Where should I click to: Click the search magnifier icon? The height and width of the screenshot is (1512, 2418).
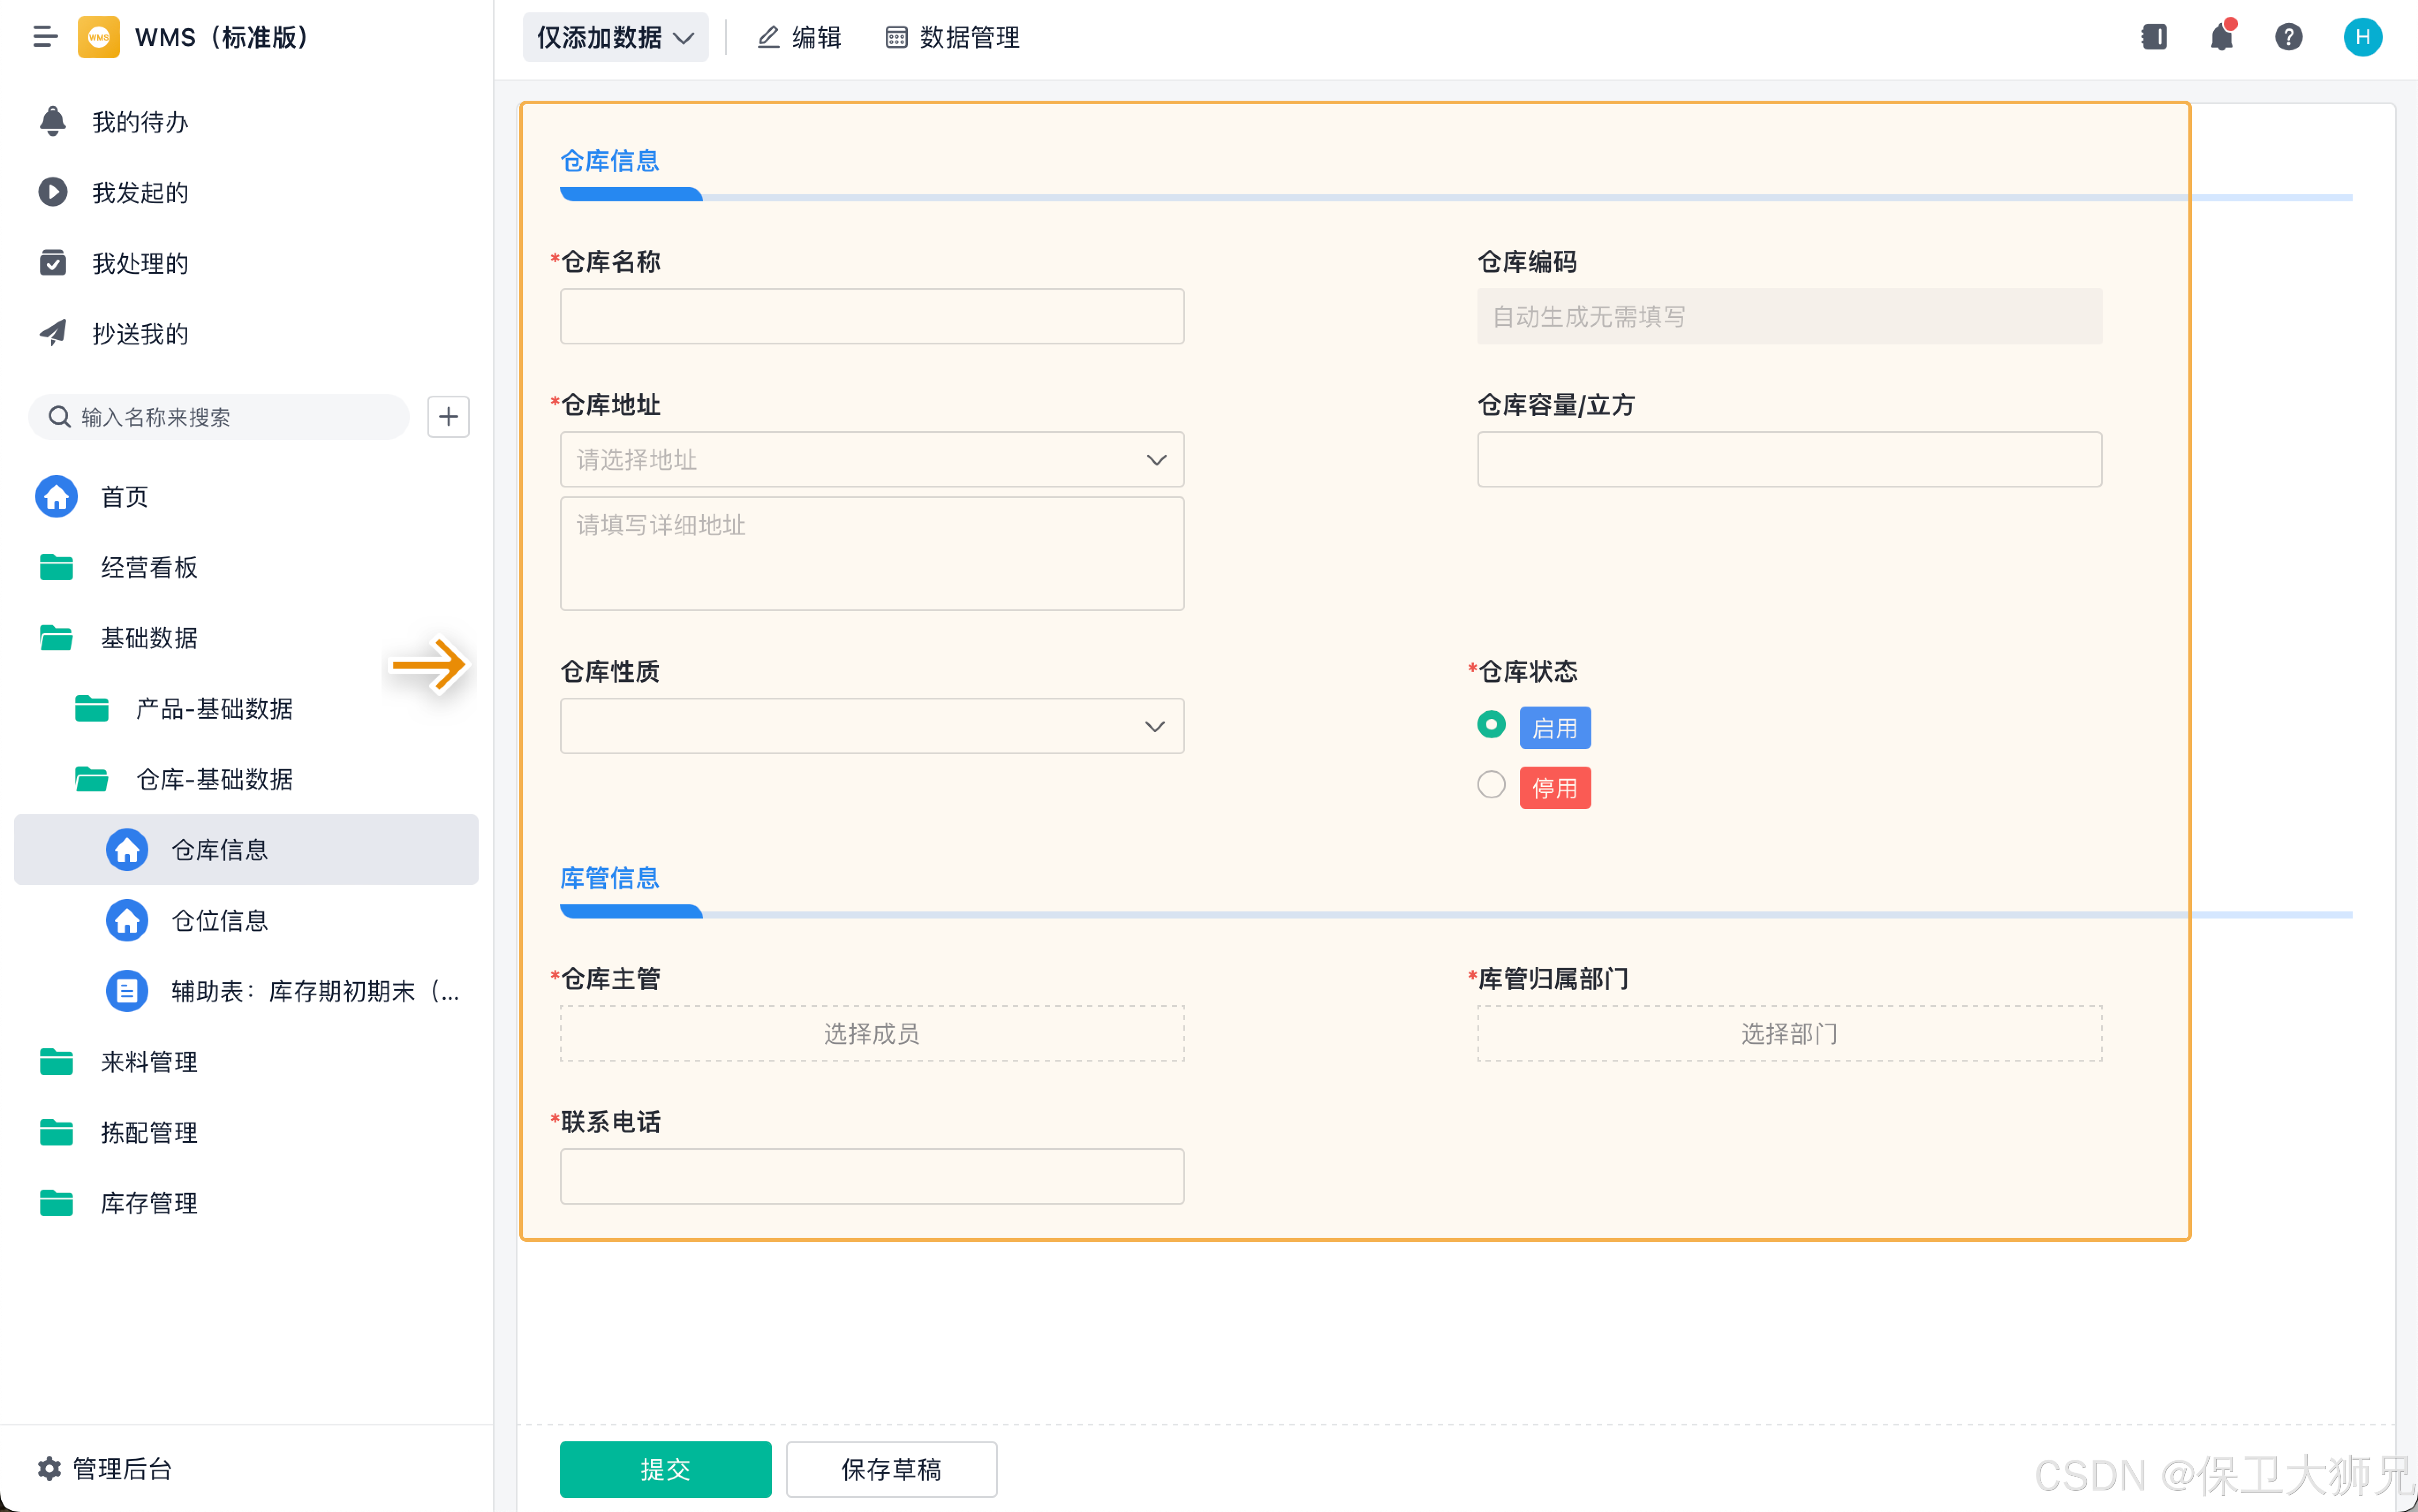pyautogui.click(x=60, y=417)
